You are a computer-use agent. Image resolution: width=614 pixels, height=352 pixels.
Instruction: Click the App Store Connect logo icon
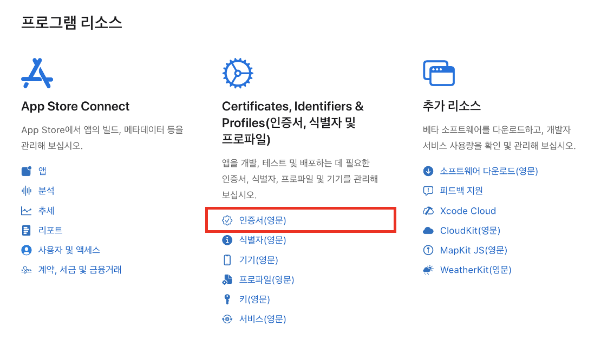coord(37,74)
